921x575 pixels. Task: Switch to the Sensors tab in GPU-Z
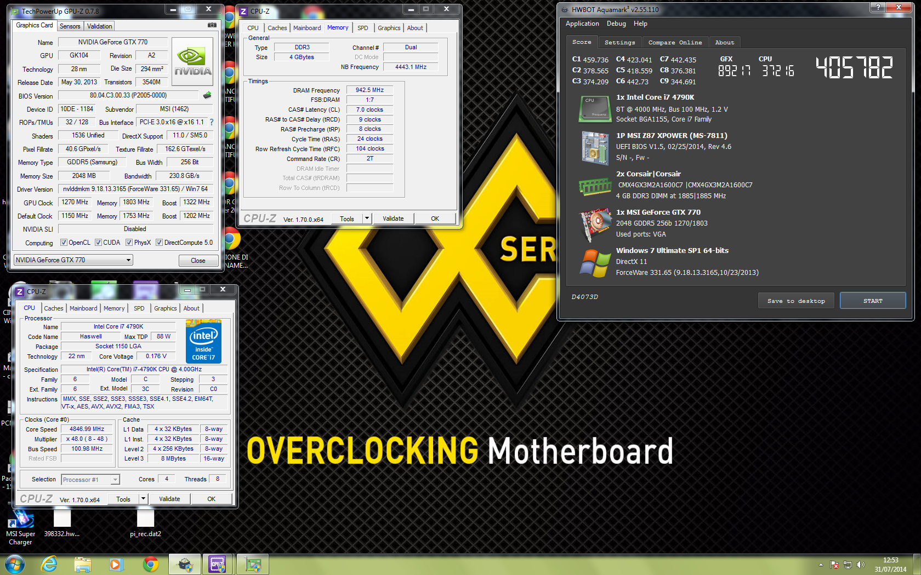click(x=70, y=26)
